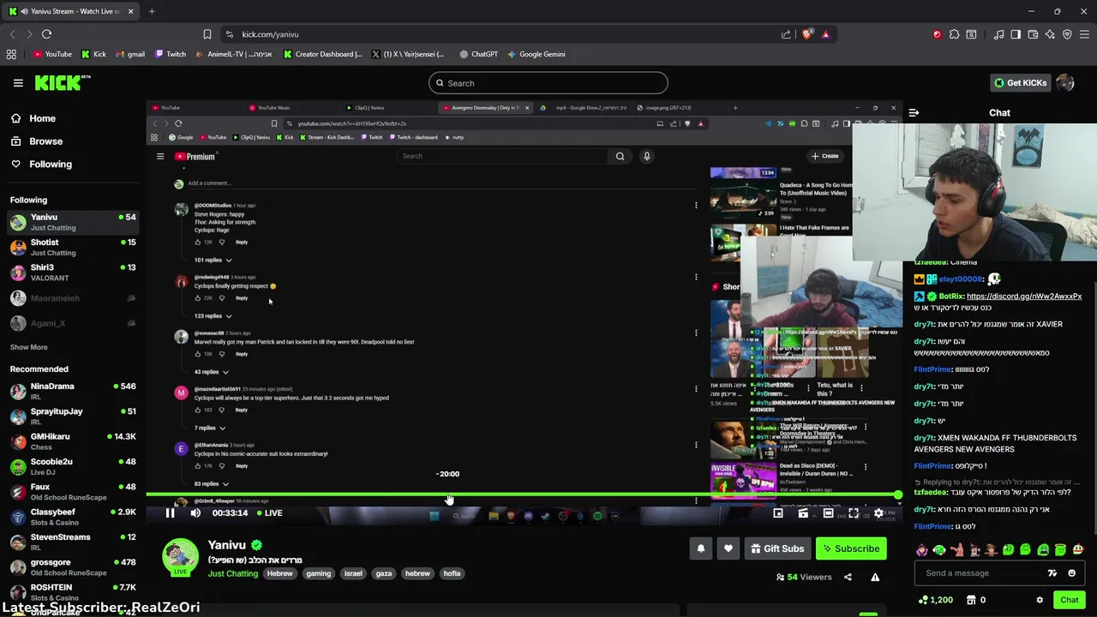1097x617 pixels.
Task: Click the green Chat send button
Action: 1069,600
